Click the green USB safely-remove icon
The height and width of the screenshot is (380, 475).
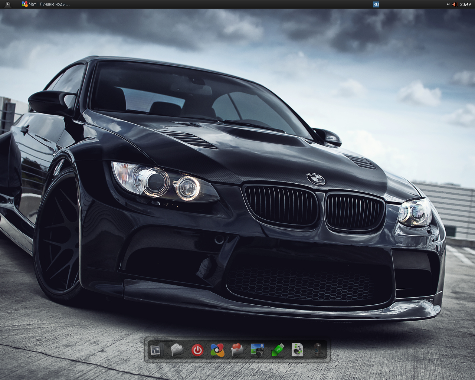(x=277, y=350)
